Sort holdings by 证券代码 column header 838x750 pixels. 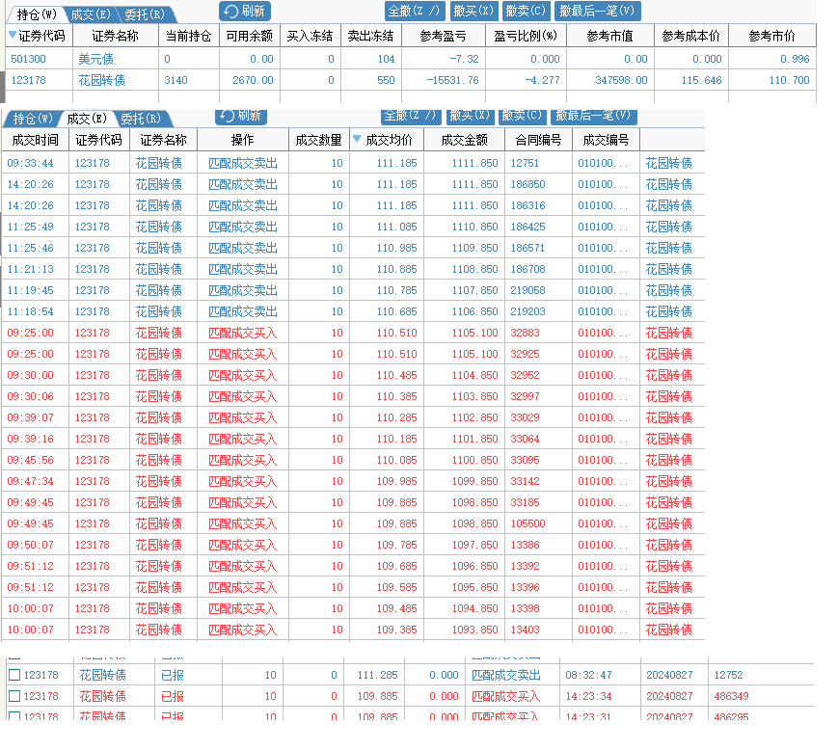39,36
